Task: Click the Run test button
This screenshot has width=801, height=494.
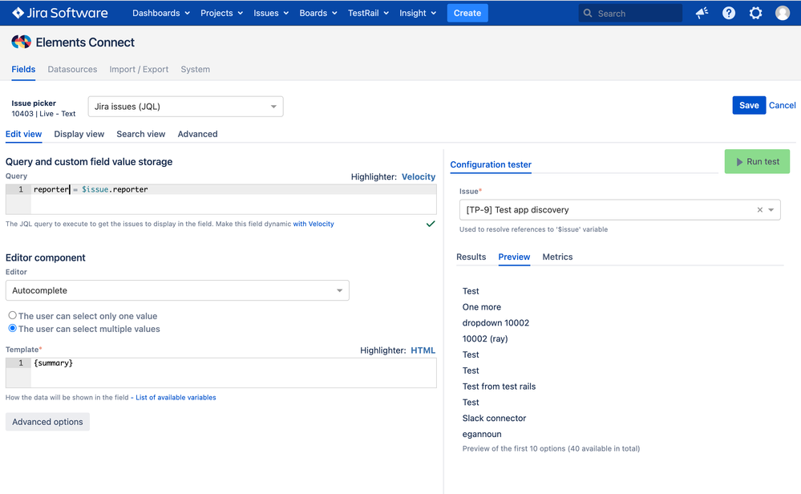Action: tap(757, 161)
